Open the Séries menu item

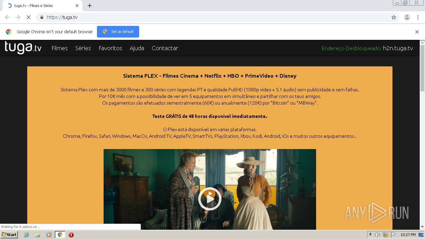(x=83, y=48)
